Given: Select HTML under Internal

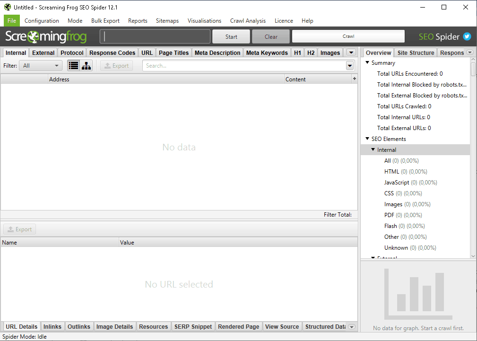Looking at the screenshot, I should 406,171.
